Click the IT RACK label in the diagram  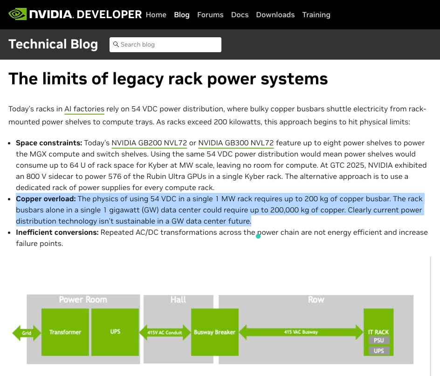tap(378, 332)
